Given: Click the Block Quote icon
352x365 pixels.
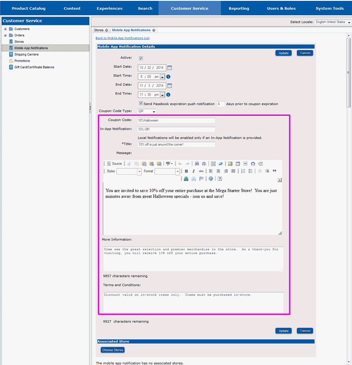Looking at the screenshot, I should pyautogui.click(x=274, y=171).
